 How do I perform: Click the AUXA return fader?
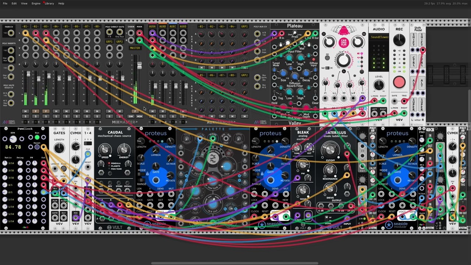(x=155, y=86)
